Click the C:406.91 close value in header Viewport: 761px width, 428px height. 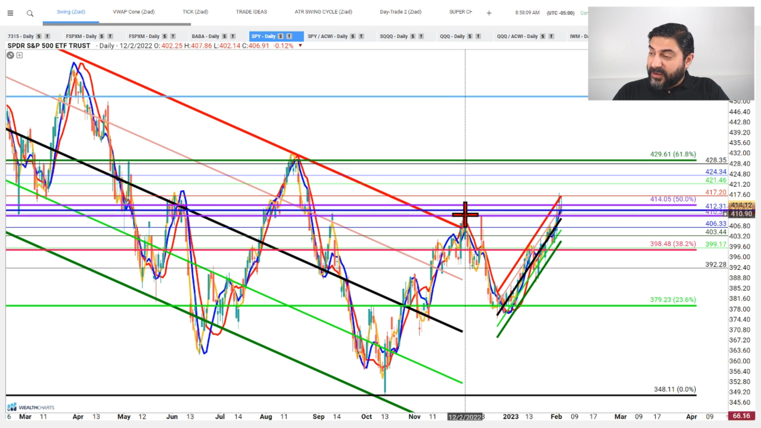(x=256, y=46)
